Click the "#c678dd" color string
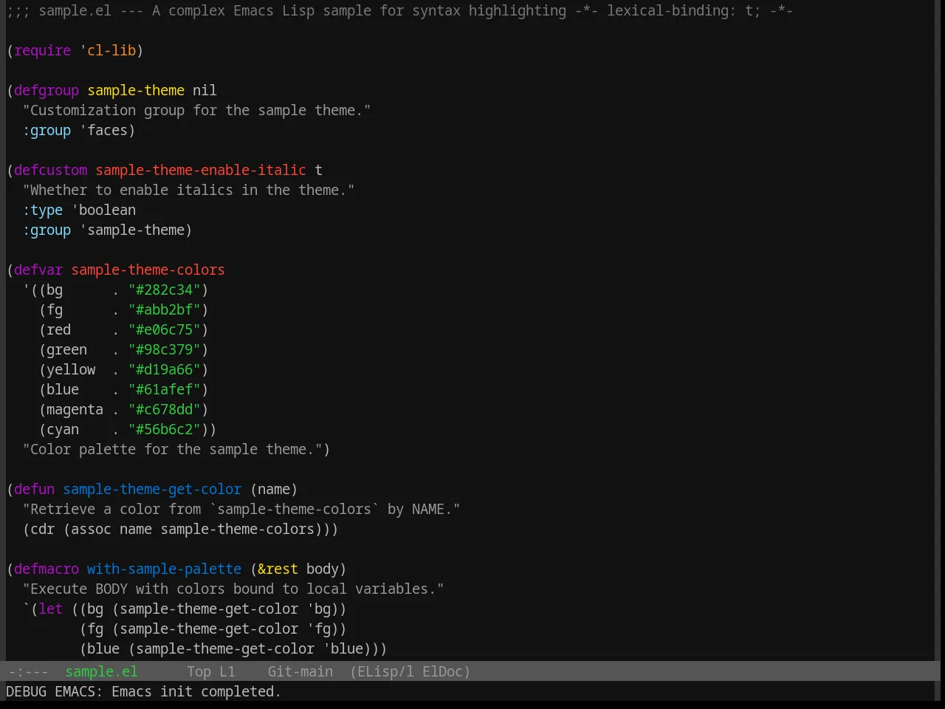Viewport: 945px width, 709px height. pos(165,409)
